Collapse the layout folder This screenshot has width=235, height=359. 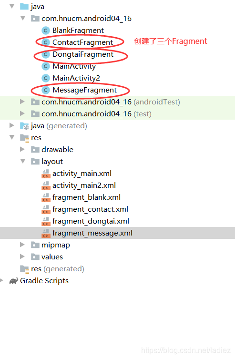tap(23, 161)
